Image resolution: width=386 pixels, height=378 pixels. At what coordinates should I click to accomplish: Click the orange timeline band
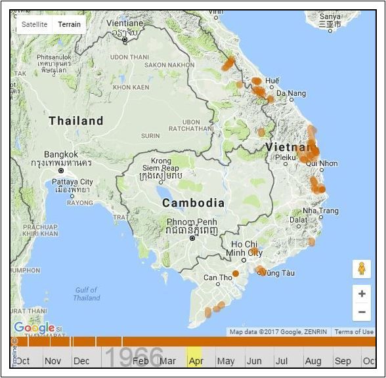pos(193,341)
